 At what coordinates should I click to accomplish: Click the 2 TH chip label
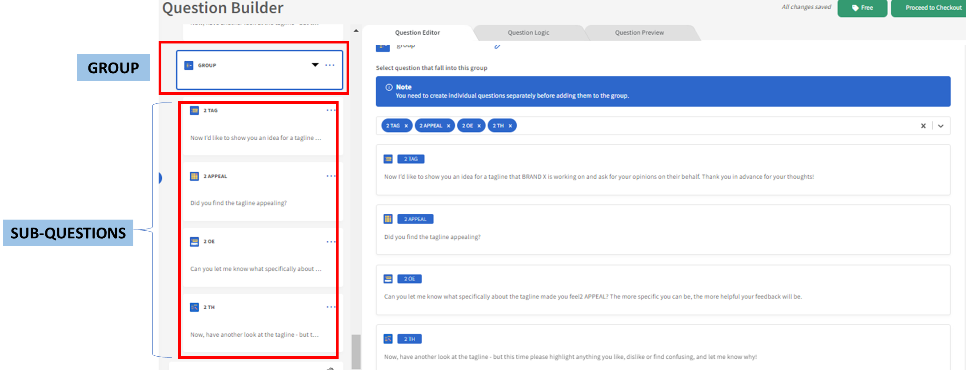(498, 126)
